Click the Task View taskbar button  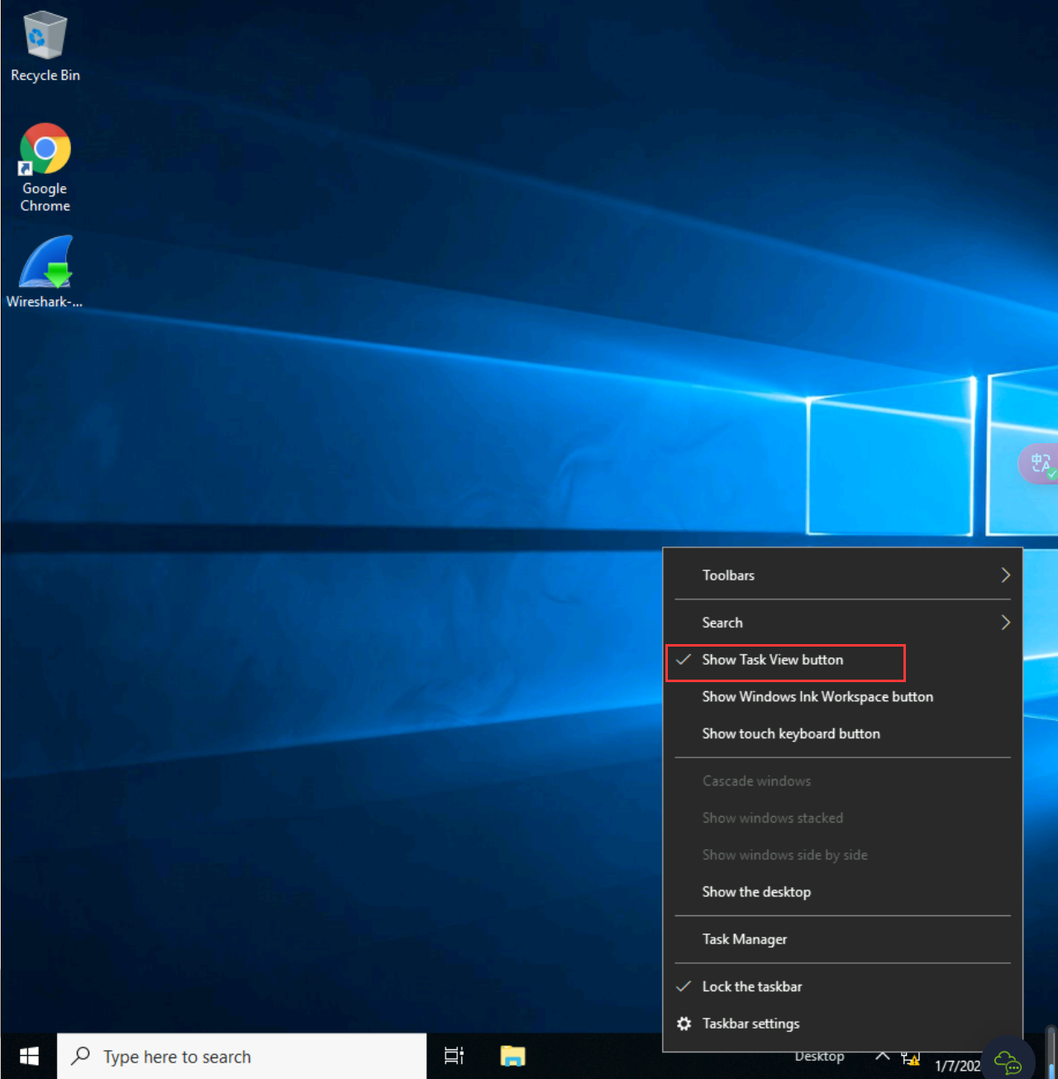(x=454, y=1056)
